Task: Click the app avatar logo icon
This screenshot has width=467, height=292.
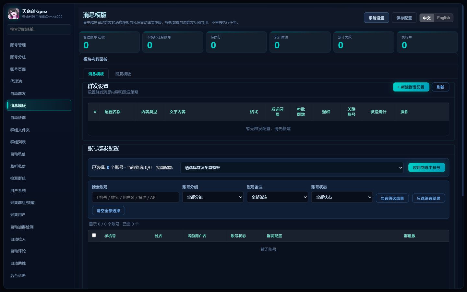Action: click(14, 14)
